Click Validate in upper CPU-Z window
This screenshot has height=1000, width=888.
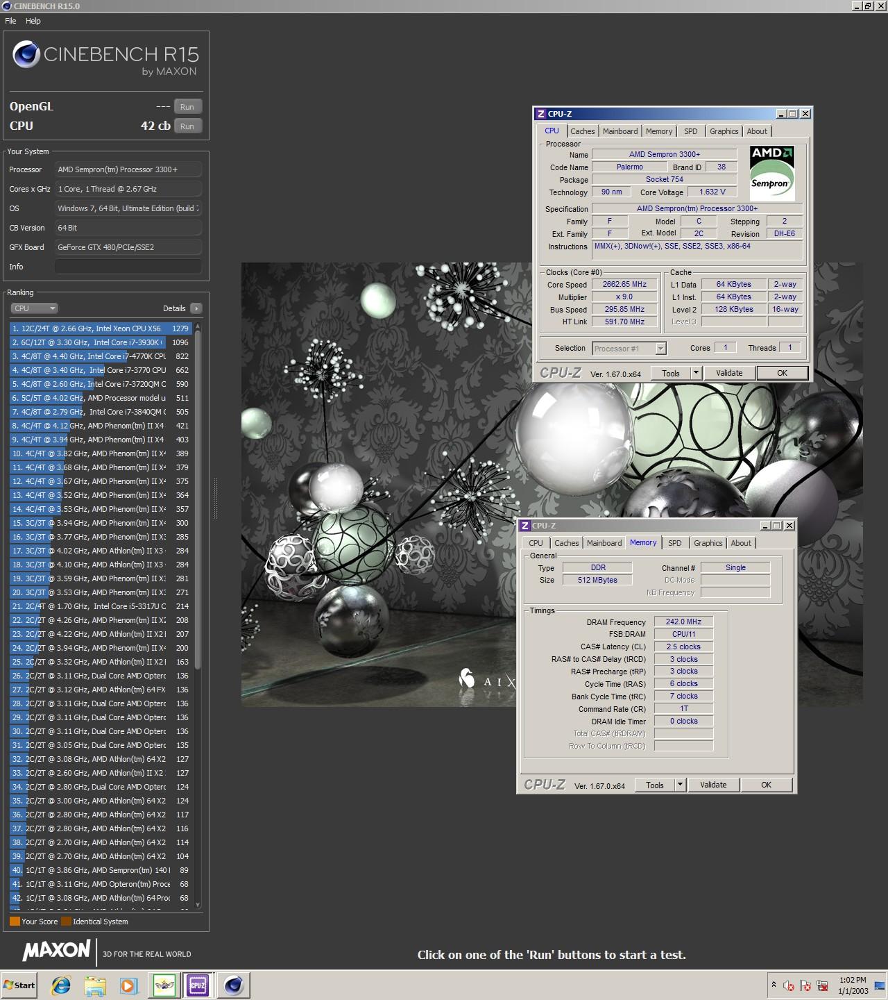[x=729, y=373]
